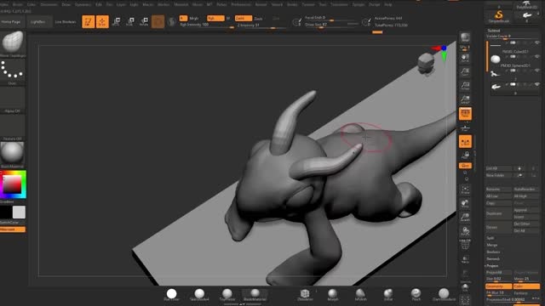Image resolution: width=545 pixels, height=306 pixels.
Task: Toggle visibility eye of the bottom subtool
Action: [x=537, y=84]
